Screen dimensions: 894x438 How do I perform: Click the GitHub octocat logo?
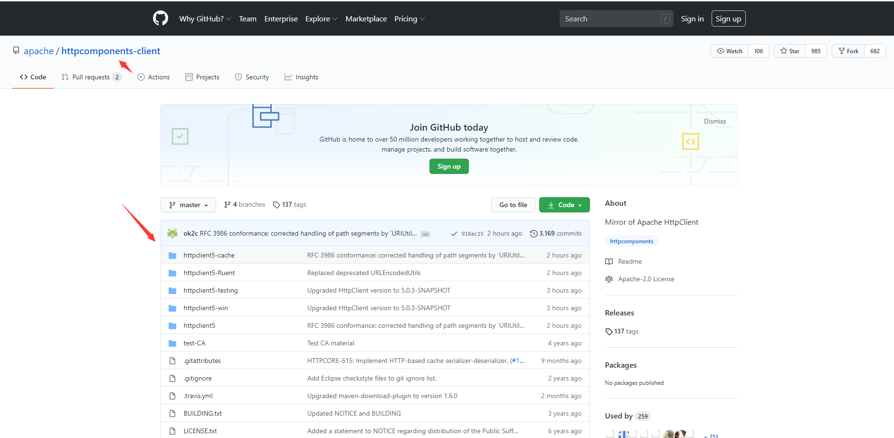pos(160,18)
